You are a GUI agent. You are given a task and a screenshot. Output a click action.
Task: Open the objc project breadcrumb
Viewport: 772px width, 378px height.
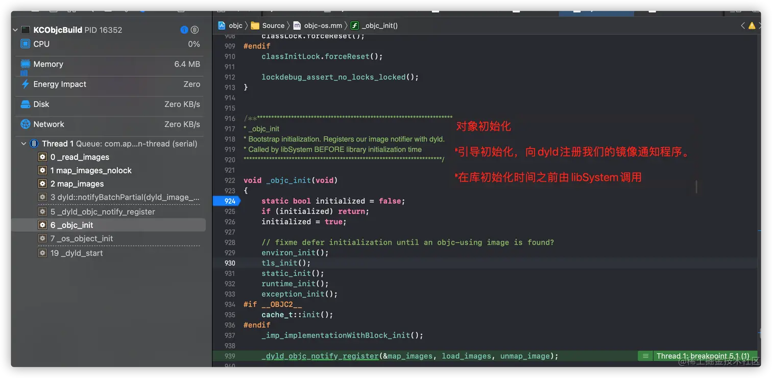coord(230,26)
